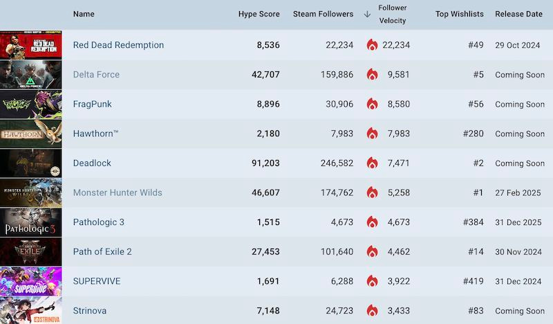The width and height of the screenshot is (553, 324).
Task: Select Path of Exile 2 hype score 27,453
Action: coord(265,251)
